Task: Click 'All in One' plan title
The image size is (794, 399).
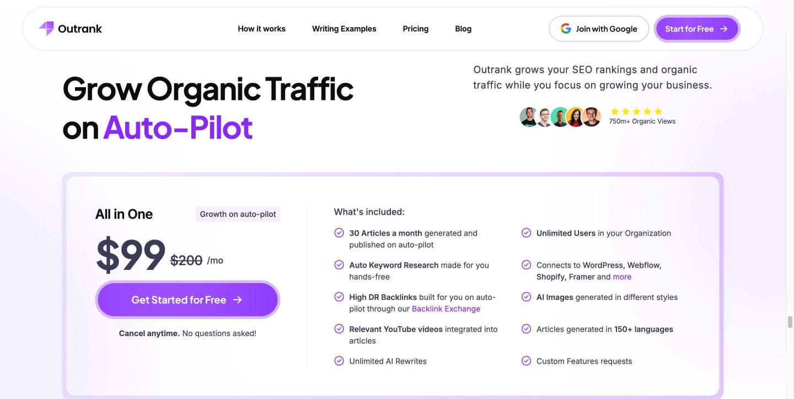Action: [x=124, y=214]
